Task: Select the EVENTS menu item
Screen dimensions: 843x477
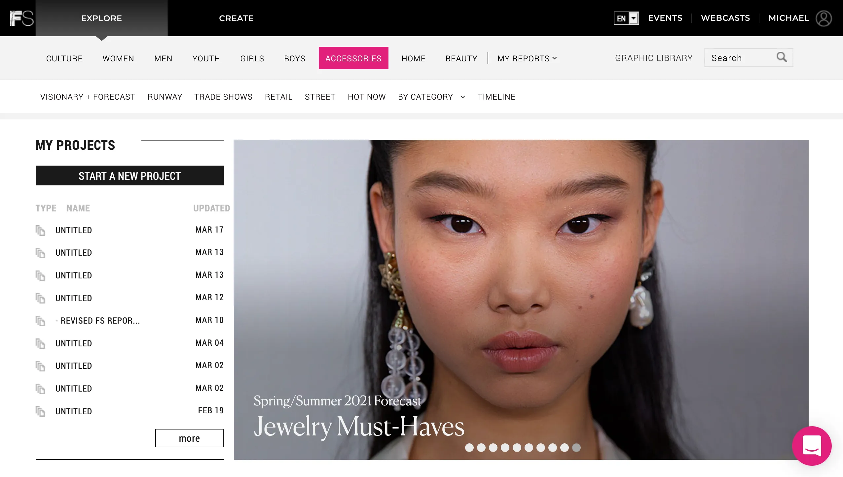Action: point(665,18)
